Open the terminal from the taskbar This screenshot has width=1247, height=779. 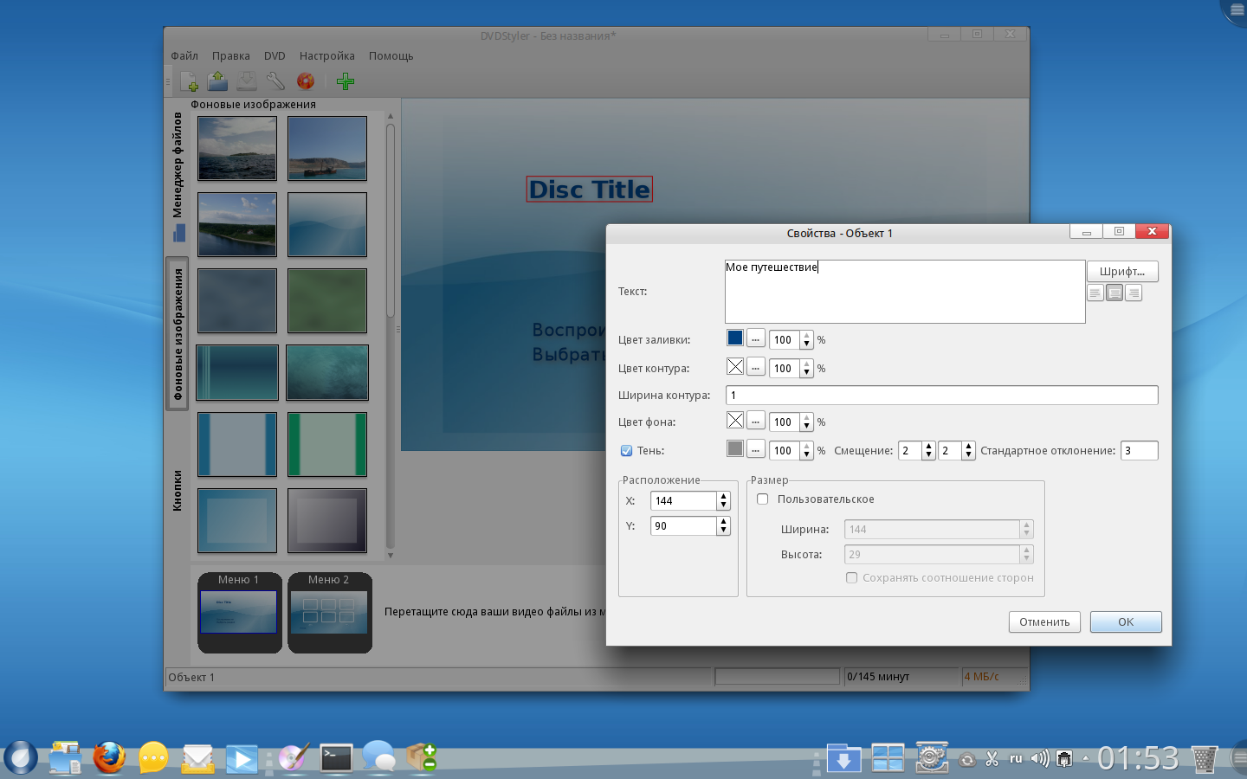coord(336,758)
